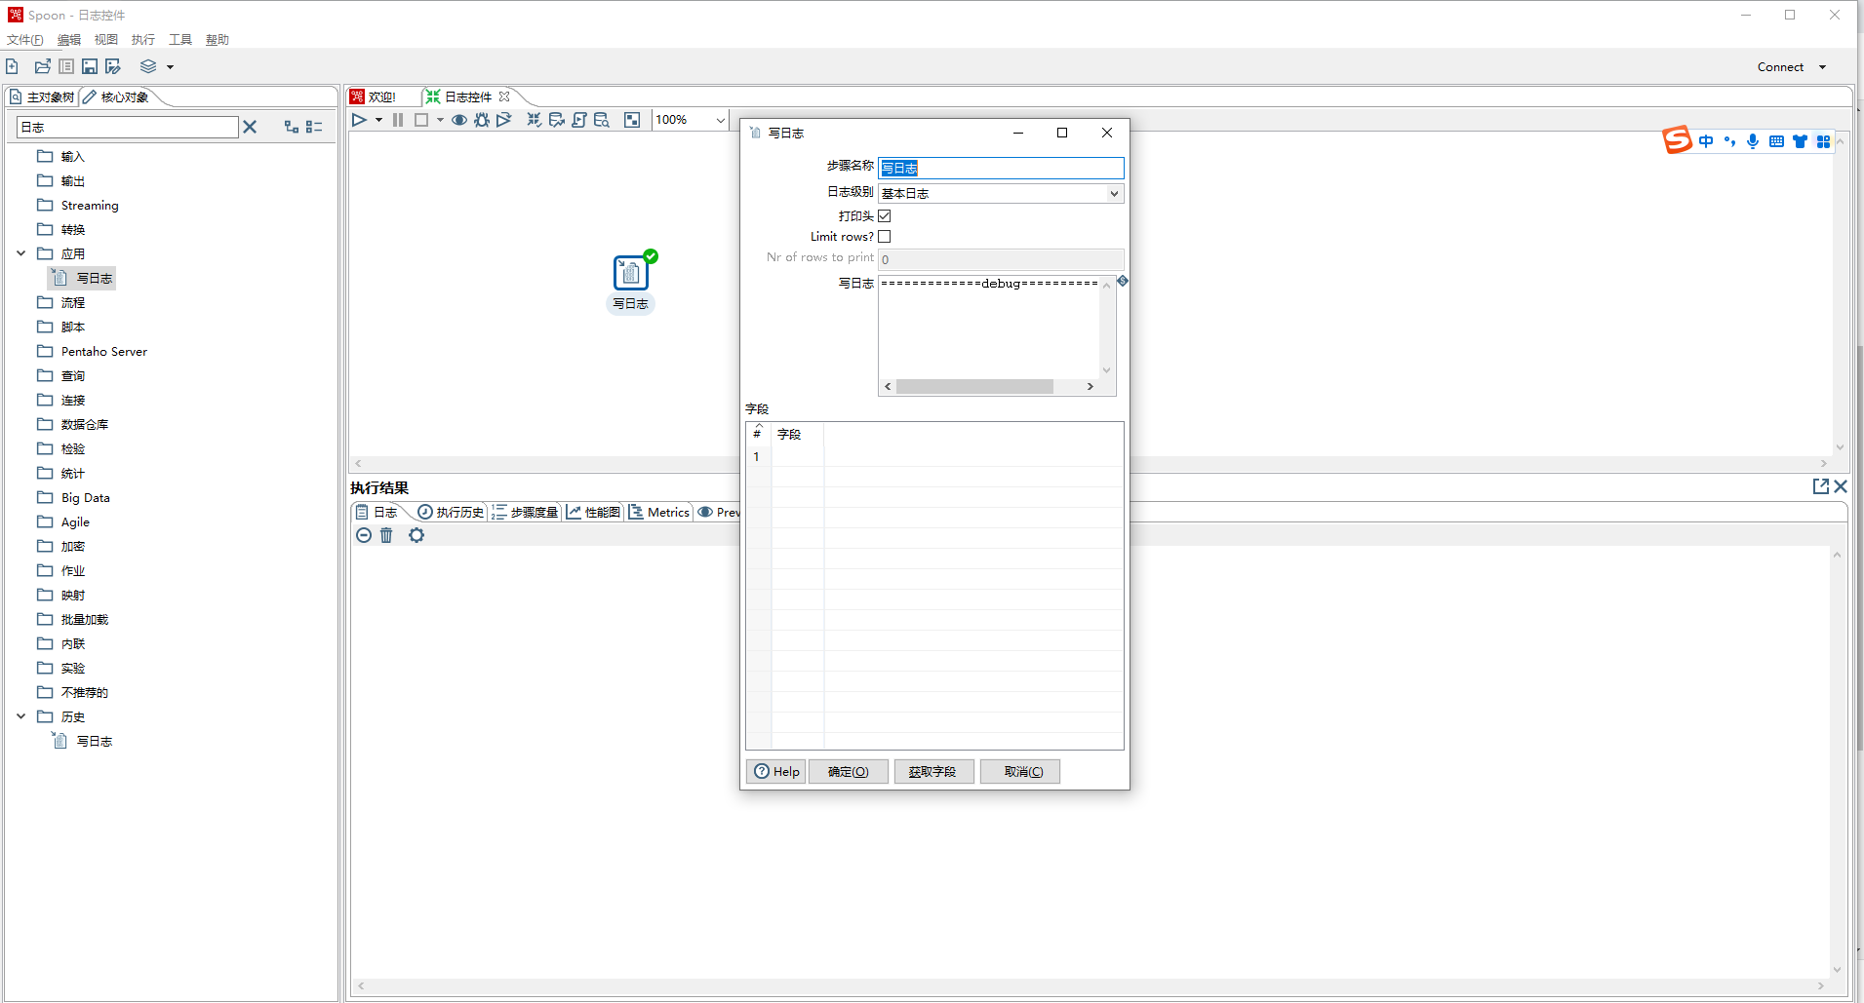Open the 100% zoom dropdown
Image resolution: width=1864 pixels, height=1003 pixels.
[720, 120]
